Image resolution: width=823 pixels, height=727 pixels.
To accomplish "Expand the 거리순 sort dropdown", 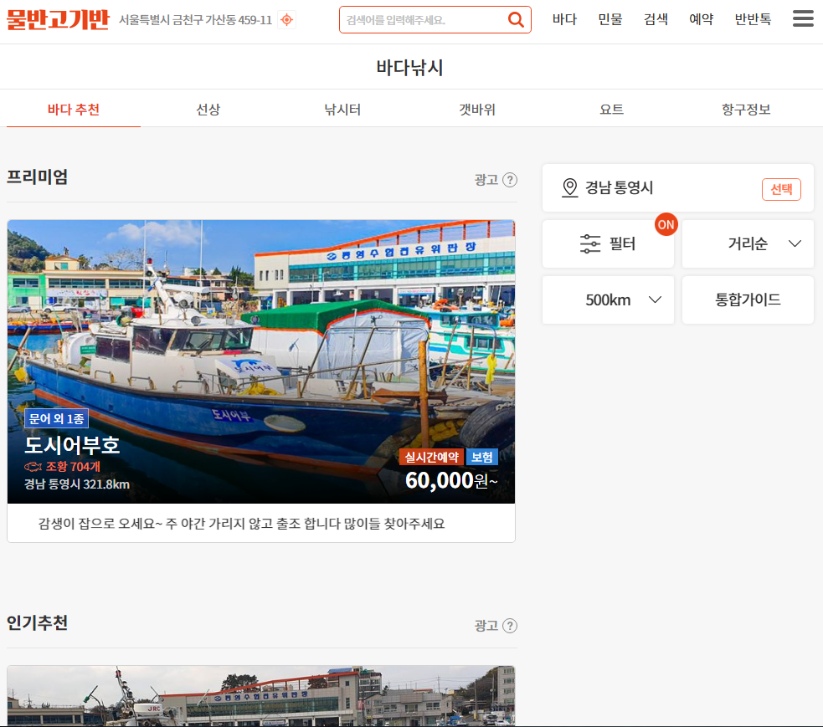I will pos(748,244).
